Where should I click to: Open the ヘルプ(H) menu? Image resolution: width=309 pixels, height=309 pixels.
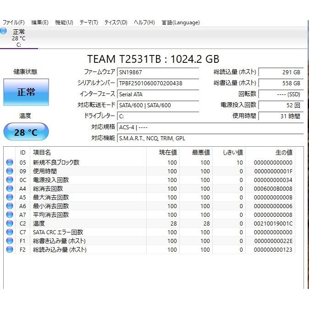pyautogui.click(x=144, y=22)
